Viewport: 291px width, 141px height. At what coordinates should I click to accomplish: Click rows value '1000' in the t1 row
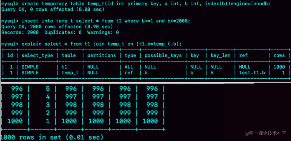pos(279,67)
